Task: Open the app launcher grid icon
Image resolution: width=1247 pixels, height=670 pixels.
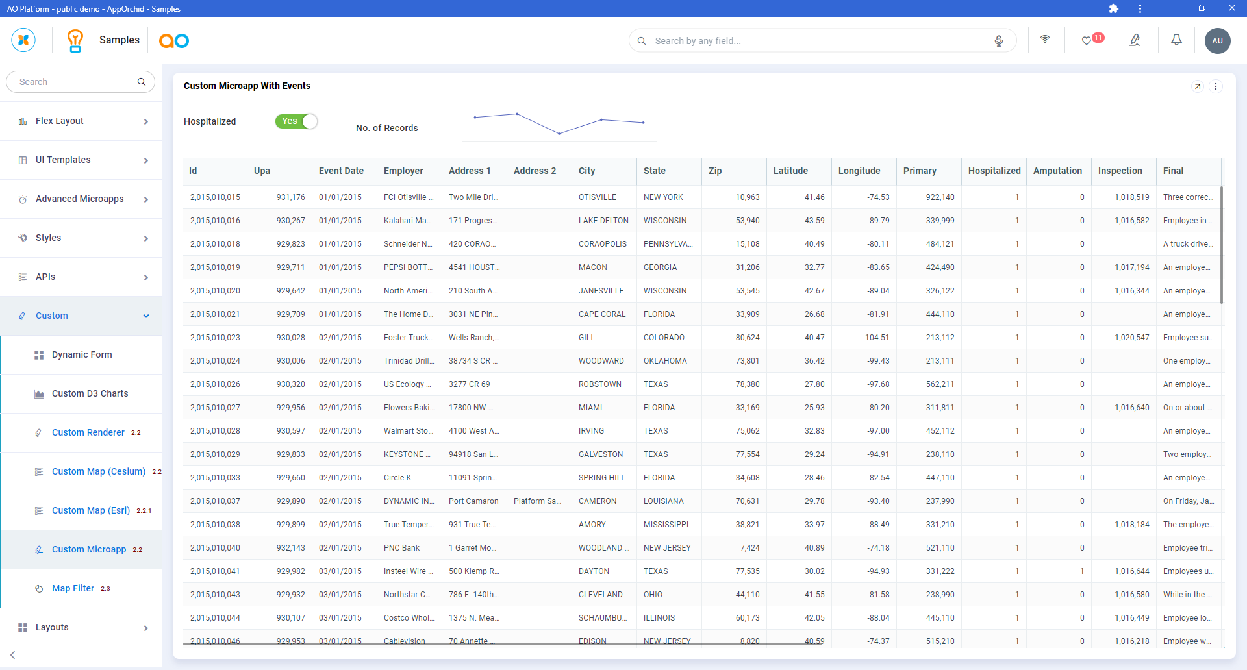Action: click(x=23, y=40)
